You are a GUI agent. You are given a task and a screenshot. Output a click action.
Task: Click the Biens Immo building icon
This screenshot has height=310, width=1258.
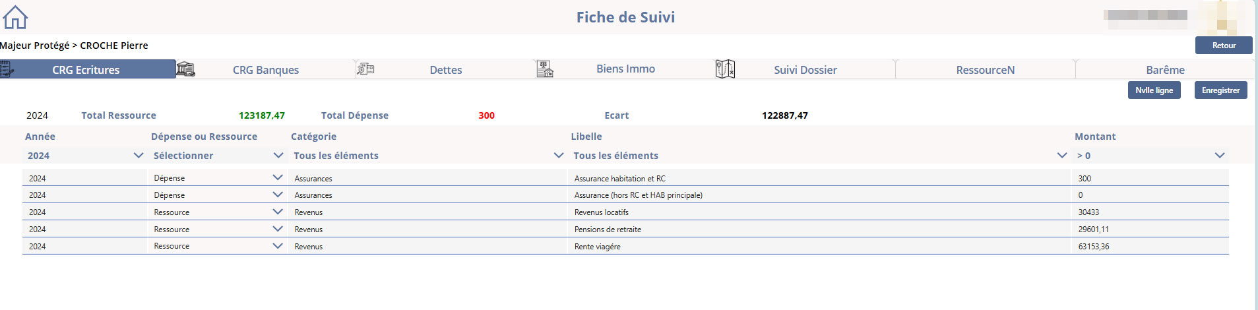coord(545,69)
